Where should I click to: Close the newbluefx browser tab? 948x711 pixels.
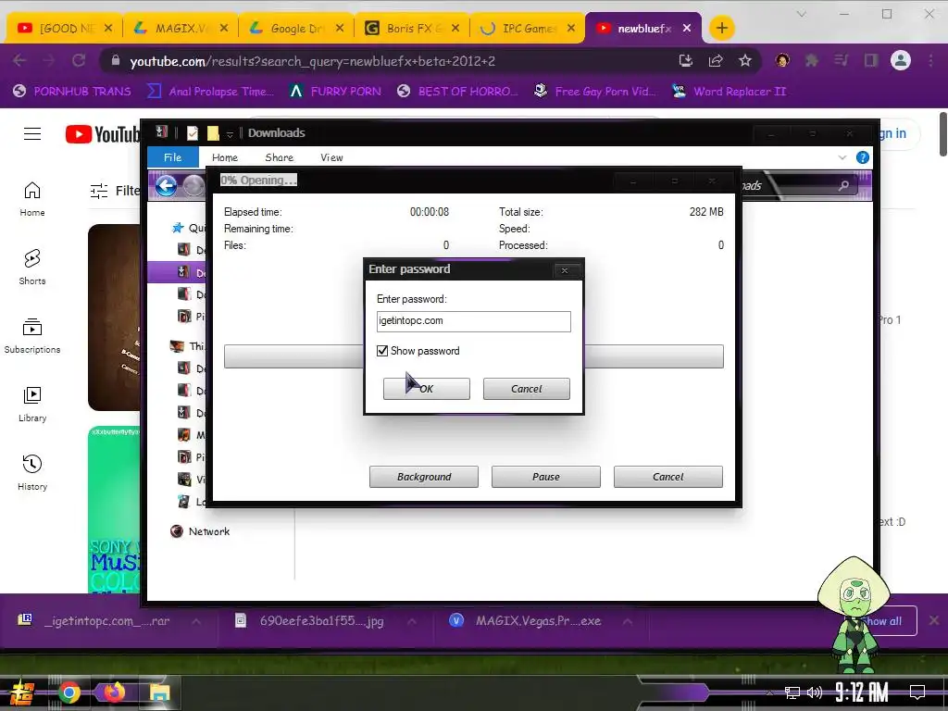coord(687,29)
